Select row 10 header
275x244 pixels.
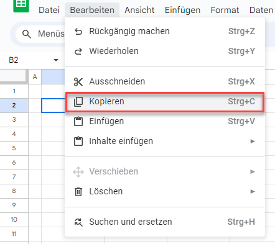[x=14, y=220]
